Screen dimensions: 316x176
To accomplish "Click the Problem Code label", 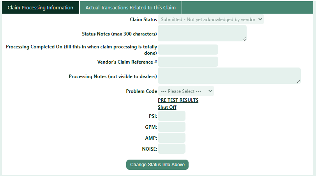I will point(141,91).
